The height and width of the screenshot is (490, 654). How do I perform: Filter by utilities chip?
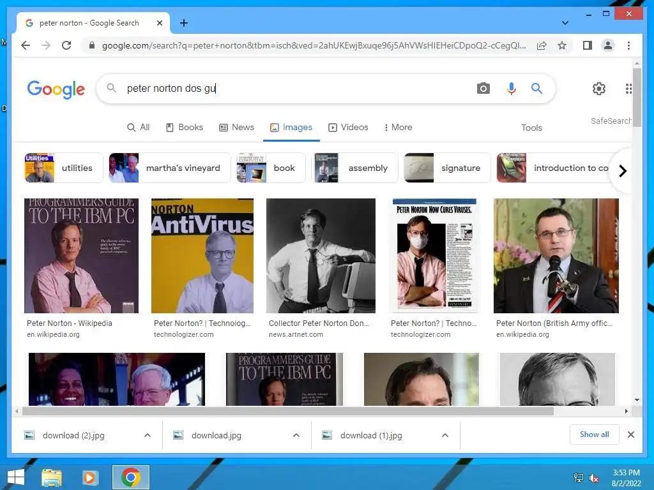(64, 168)
